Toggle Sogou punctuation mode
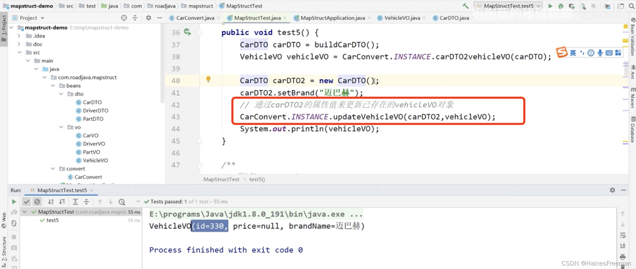This screenshot has width=636, height=269. pyautogui.click(x=582, y=53)
